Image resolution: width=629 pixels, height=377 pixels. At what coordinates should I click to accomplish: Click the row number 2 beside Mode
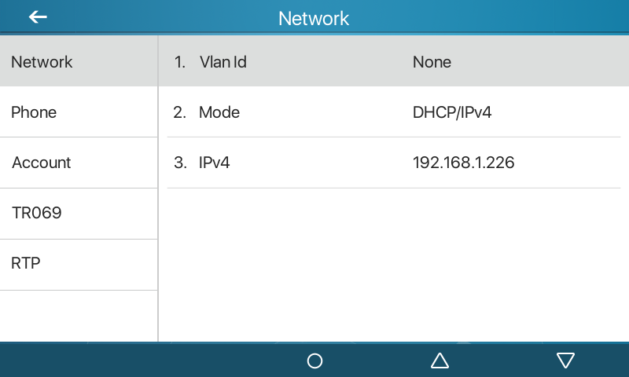[180, 112]
